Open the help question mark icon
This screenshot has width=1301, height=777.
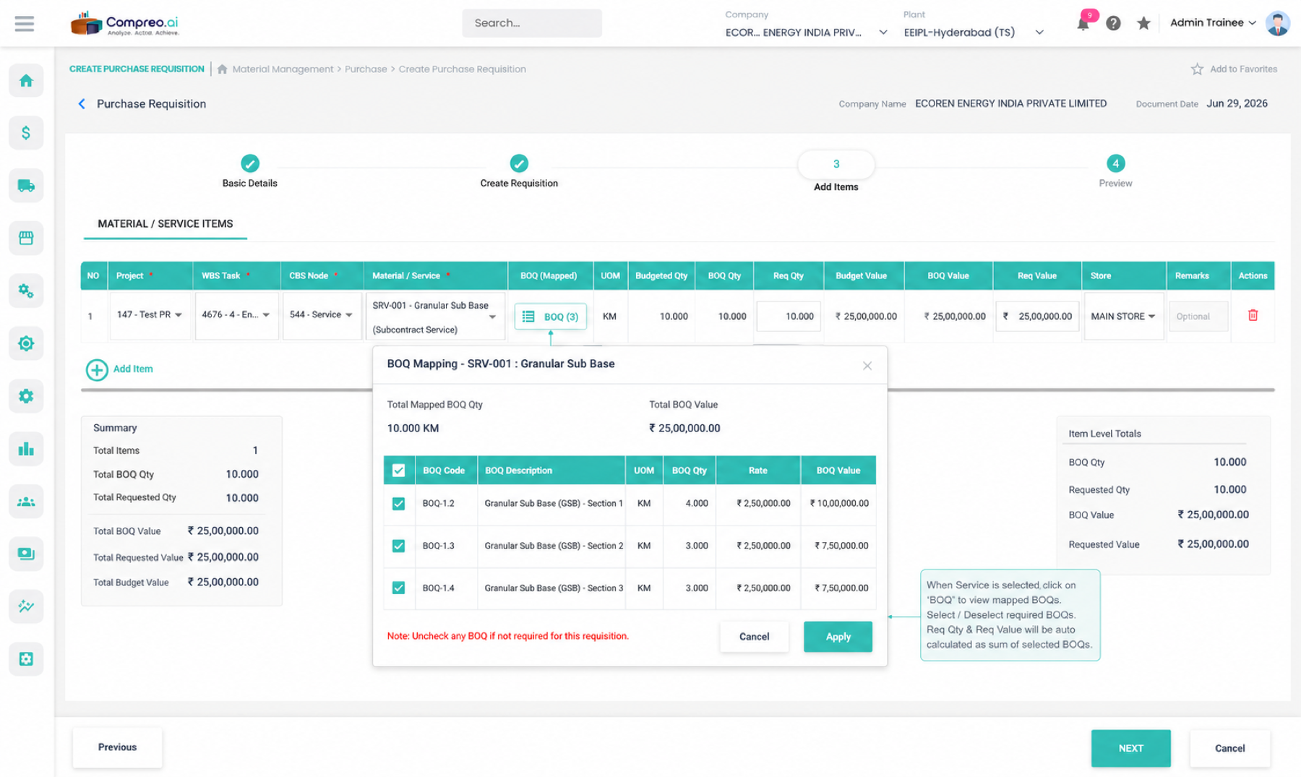click(1113, 23)
